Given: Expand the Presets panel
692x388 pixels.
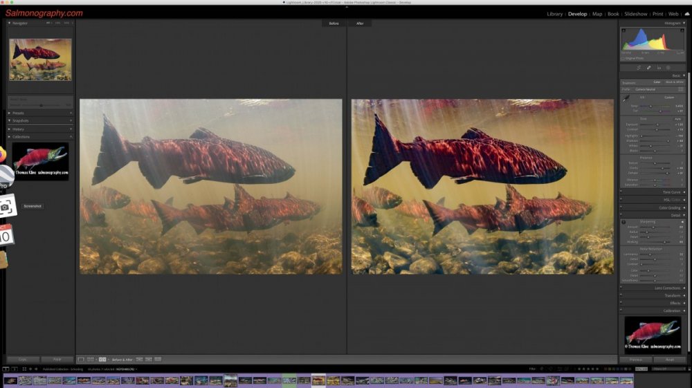Looking at the screenshot, I should [9, 113].
